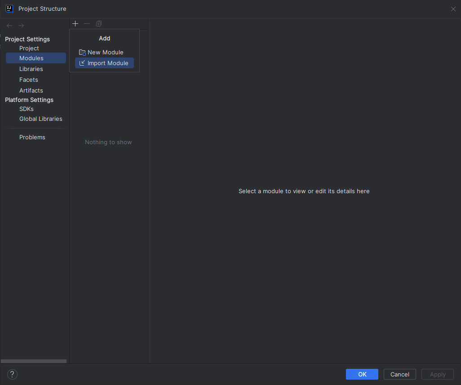461x385 pixels.
Task: Select SDKs under Platform Settings
Action: (x=26, y=109)
